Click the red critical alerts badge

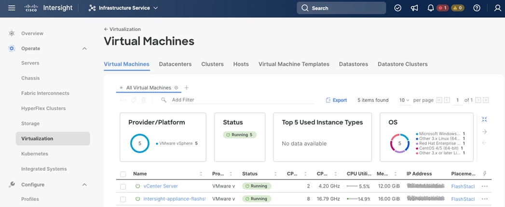pyautogui.click(x=442, y=8)
